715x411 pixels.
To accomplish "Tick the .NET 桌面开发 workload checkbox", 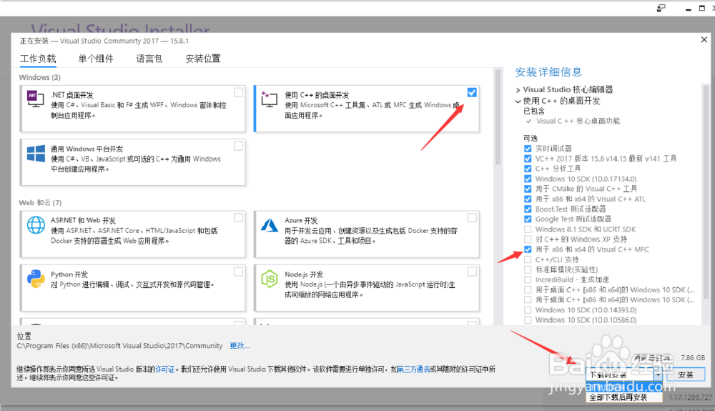I will (238, 92).
